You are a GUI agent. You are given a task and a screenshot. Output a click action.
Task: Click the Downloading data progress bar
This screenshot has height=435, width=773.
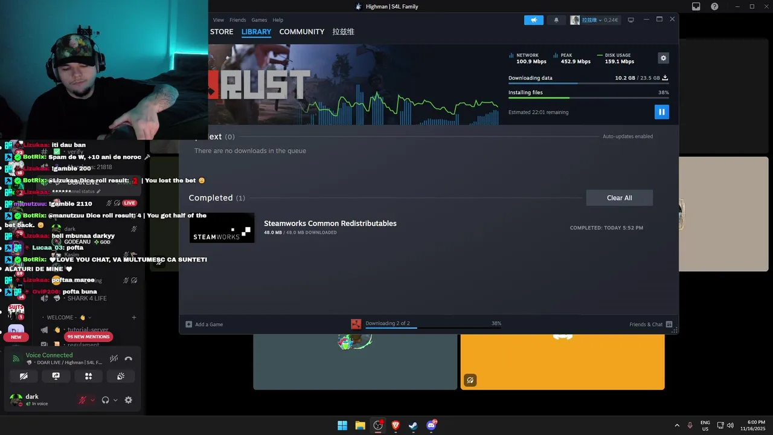click(588, 83)
